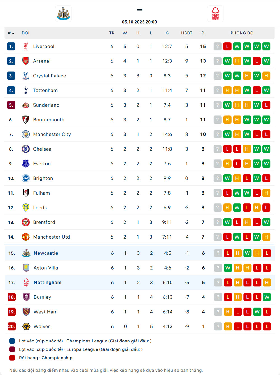Click the Liverpool club logo
Viewport: 280px width, 375px height.
26,47
